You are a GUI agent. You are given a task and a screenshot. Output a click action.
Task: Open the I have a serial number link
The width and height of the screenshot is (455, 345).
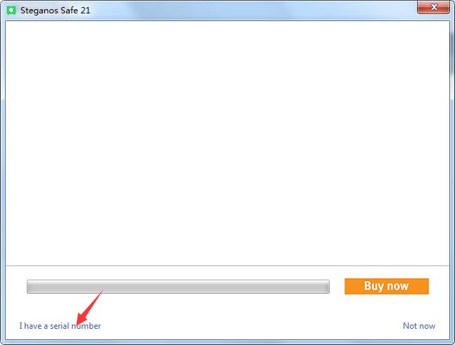pyautogui.click(x=60, y=326)
